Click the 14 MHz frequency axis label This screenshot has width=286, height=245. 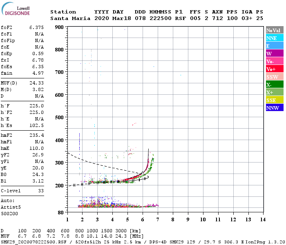click(x=263, y=220)
